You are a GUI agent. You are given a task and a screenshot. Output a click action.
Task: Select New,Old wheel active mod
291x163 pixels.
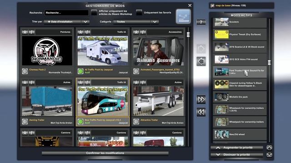[x=240, y=134]
